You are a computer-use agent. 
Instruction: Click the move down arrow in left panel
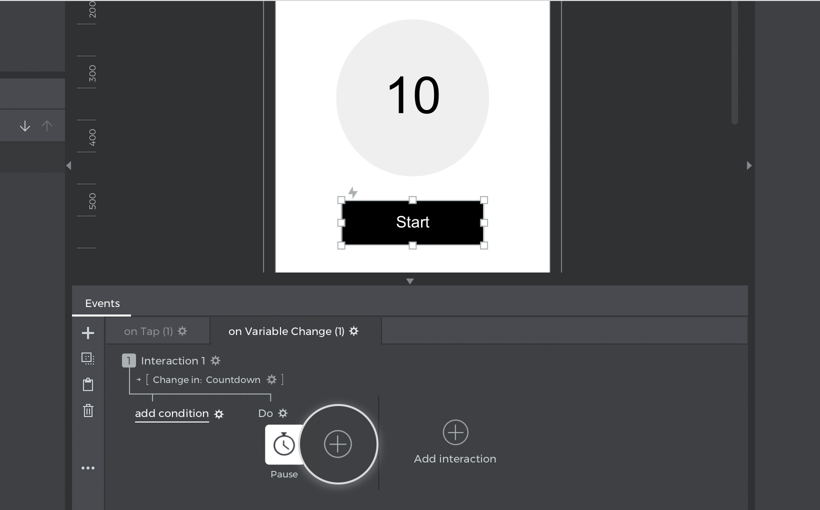25,126
